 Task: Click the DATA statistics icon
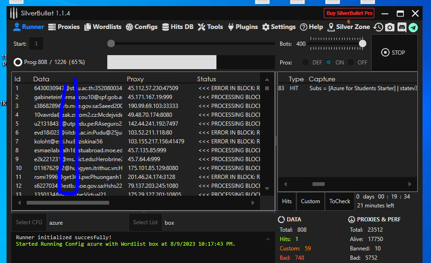click(281, 220)
